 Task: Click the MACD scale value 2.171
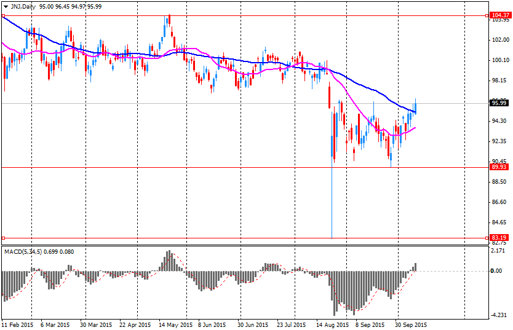pyautogui.click(x=498, y=251)
